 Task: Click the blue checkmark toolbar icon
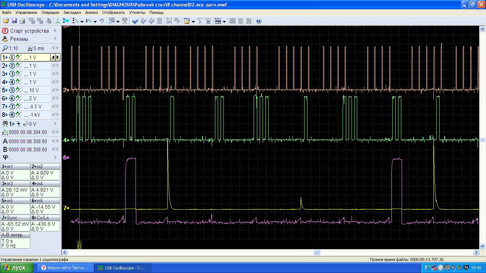tap(135, 21)
